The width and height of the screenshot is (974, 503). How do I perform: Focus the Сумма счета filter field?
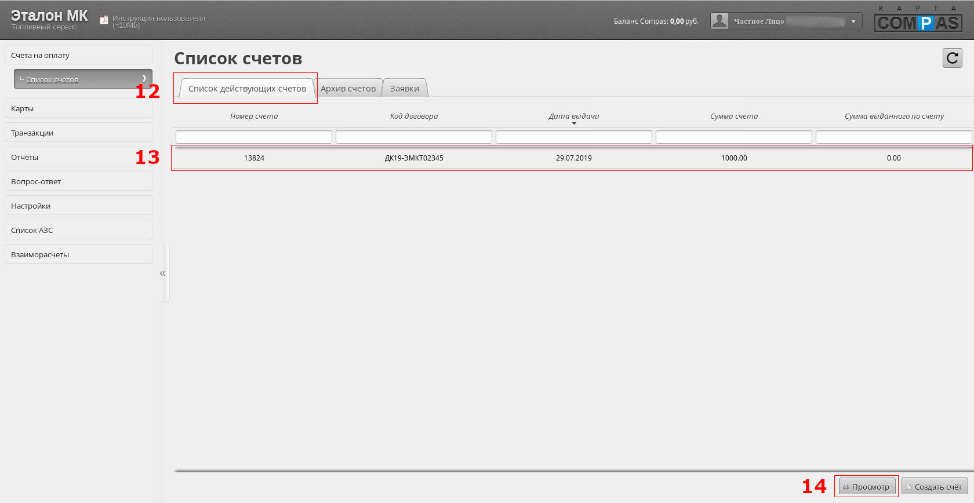[734, 137]
